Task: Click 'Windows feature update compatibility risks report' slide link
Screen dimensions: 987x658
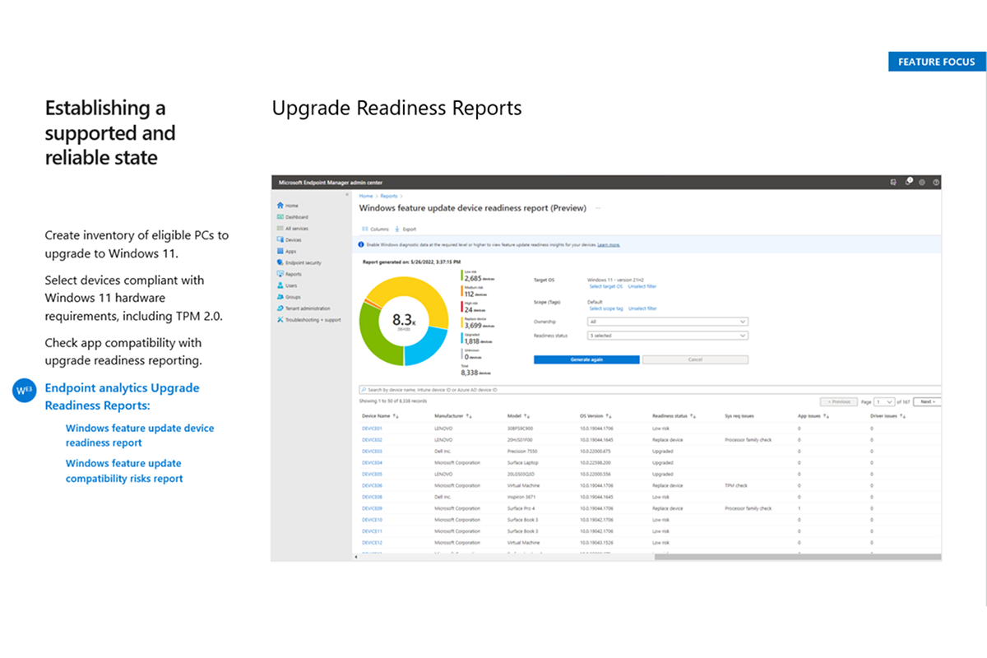Action: pyautogui.click(x=124, y=470)
